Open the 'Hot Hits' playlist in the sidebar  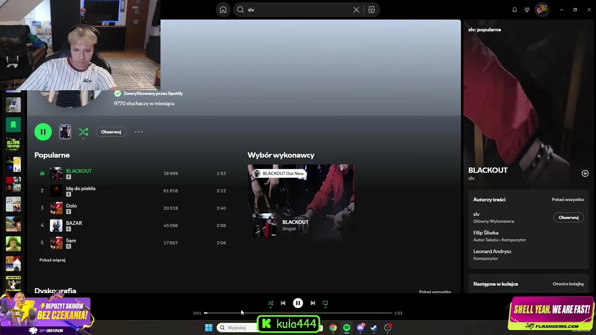point(13,283)
